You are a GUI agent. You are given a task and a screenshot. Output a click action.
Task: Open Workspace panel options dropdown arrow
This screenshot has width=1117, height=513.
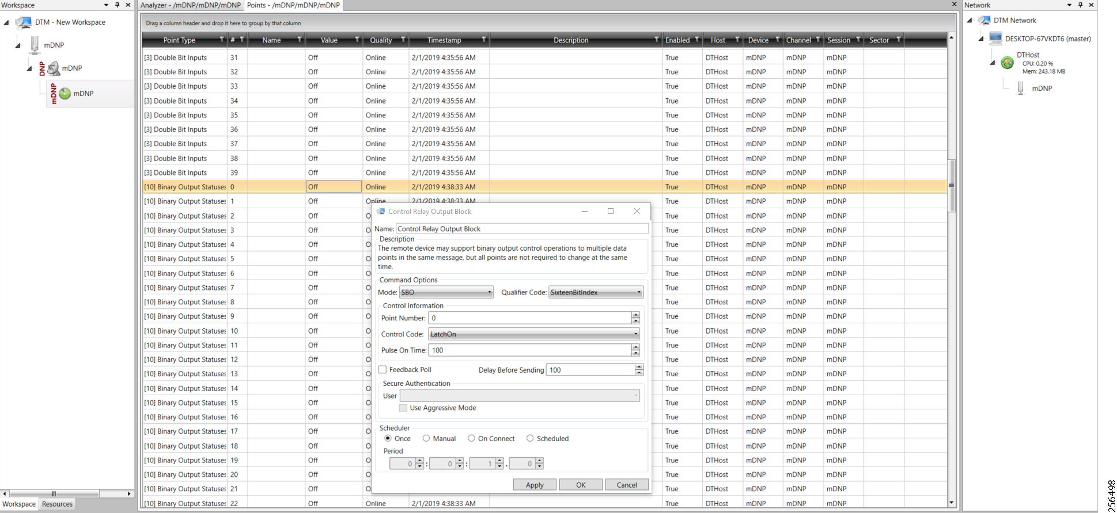pyautogui.click(x=106, y=5)
